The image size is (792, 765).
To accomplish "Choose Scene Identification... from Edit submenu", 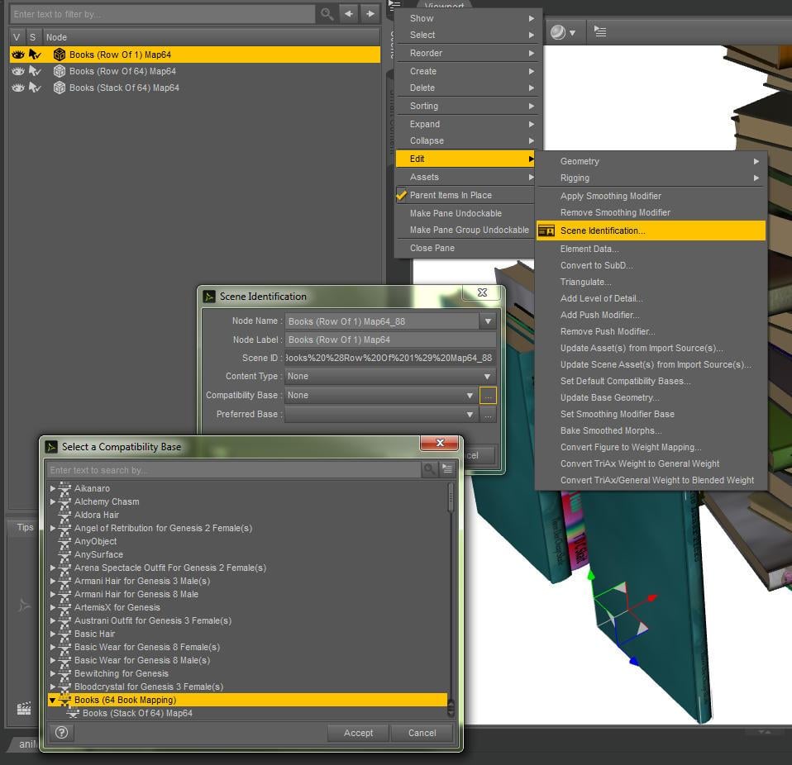I will click(602, 230).
